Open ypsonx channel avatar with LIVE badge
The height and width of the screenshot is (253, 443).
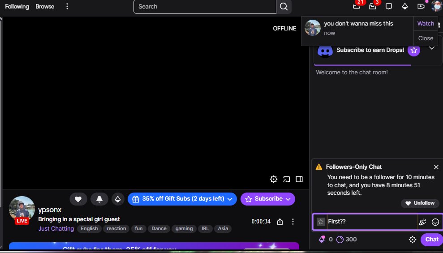tap(22, 210)
